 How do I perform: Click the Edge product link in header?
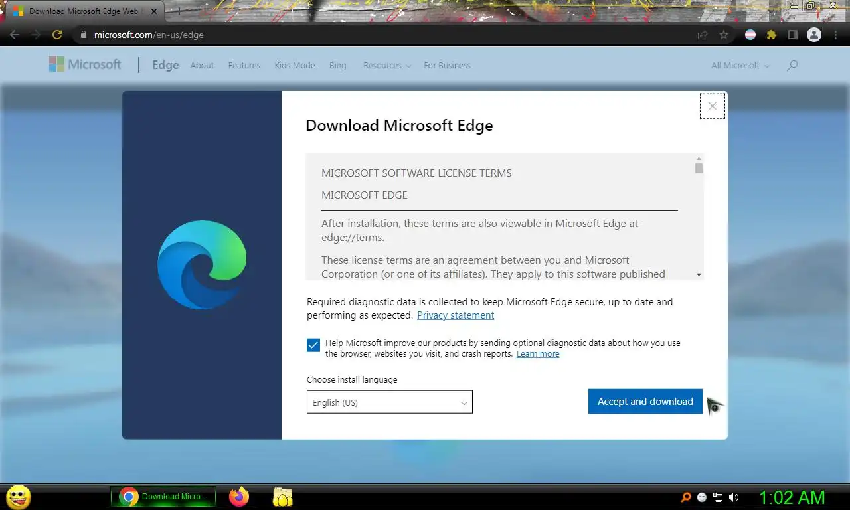[x=165, y=65]
